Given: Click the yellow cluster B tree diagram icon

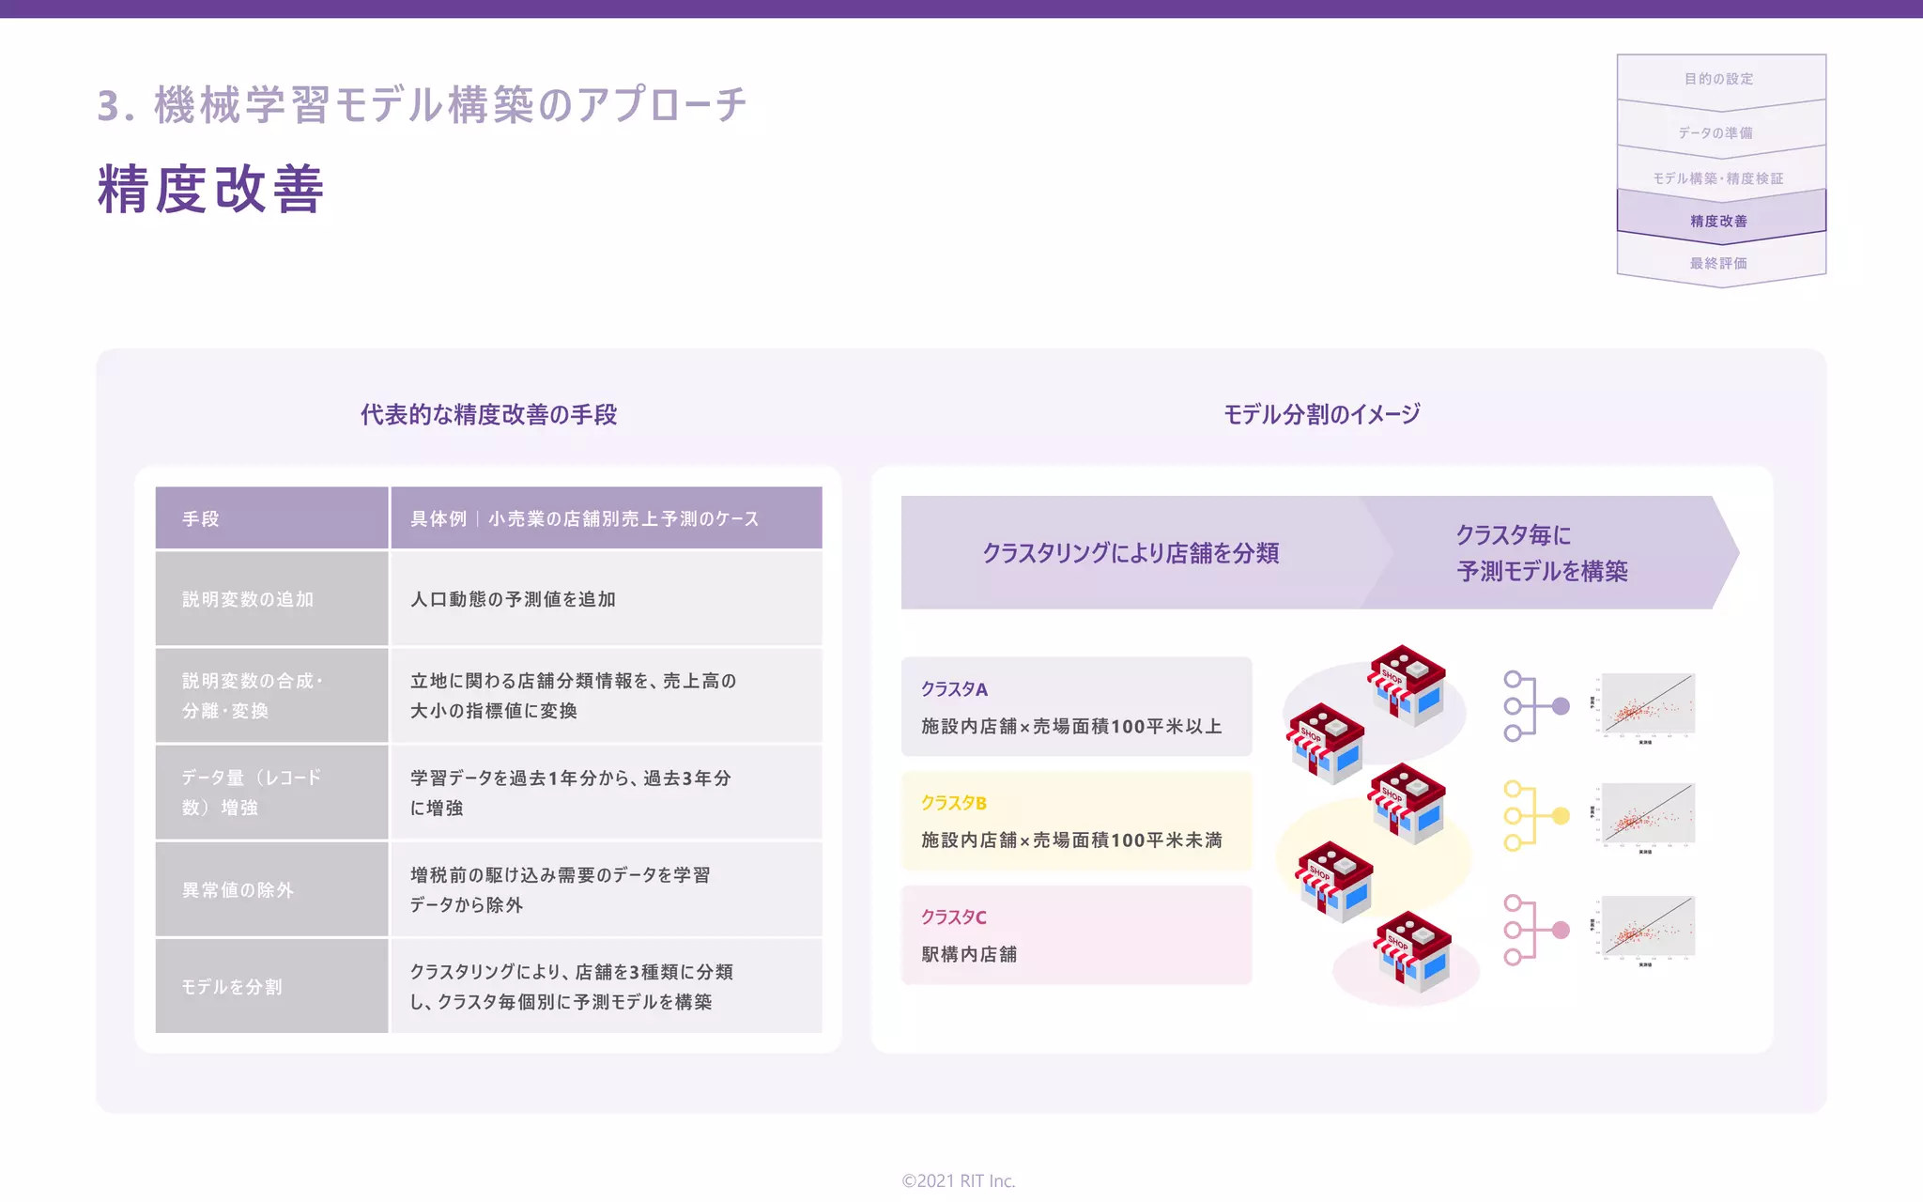Looking at the screenshot, I should pos(1536,816).
